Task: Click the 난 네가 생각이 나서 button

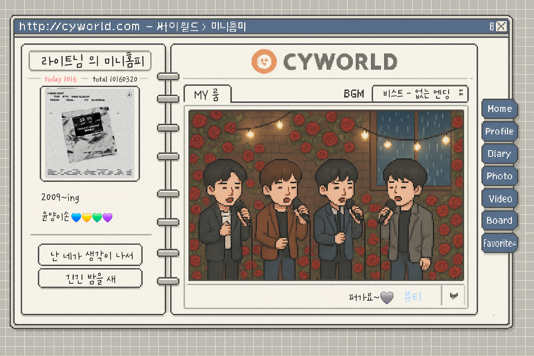Action: point(90,255)
